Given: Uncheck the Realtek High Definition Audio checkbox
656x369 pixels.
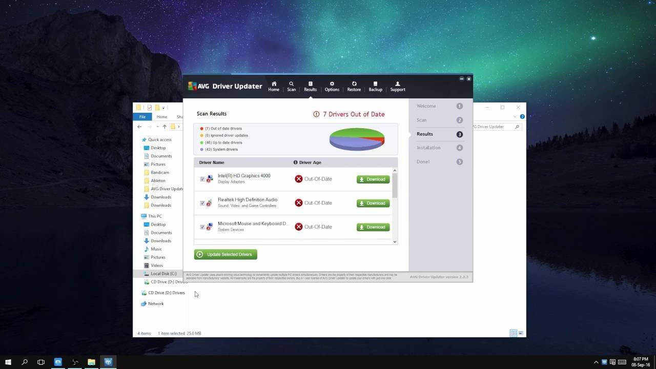Looking at the screenshot, I should coord(202,203).
